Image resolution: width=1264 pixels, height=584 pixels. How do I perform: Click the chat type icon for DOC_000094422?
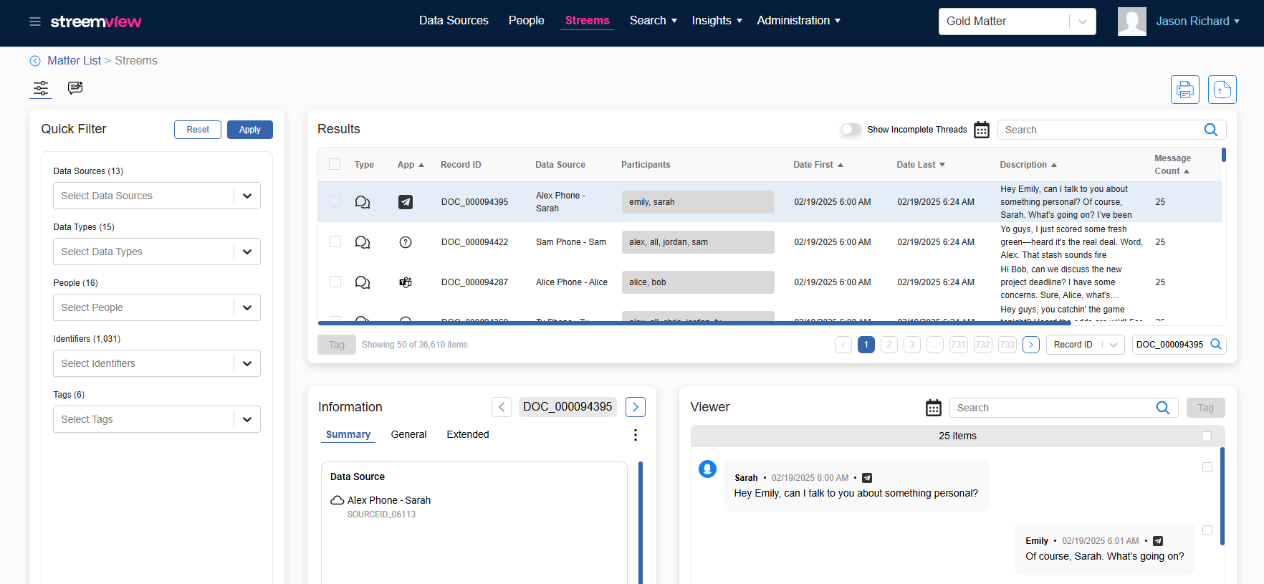click(x=363, y=242)
